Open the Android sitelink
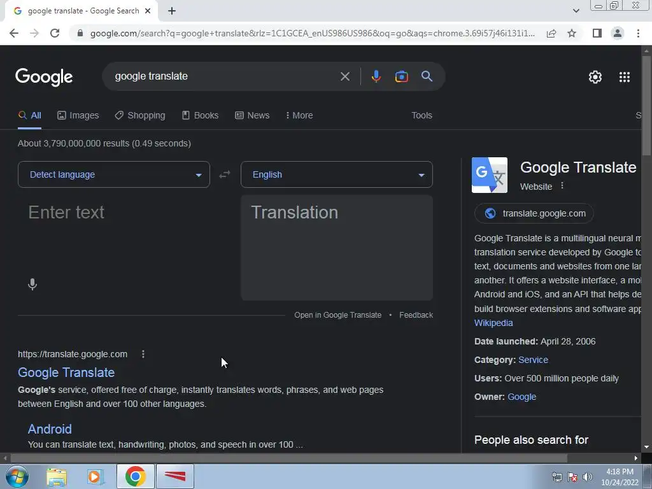Image resolution: width=652 pixels, height=489 pixels. coord(50,429)
